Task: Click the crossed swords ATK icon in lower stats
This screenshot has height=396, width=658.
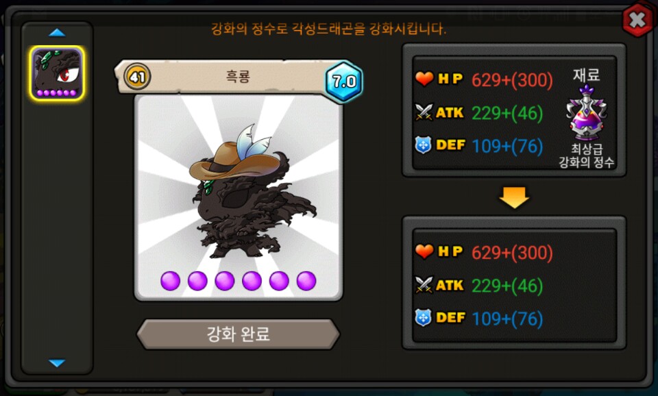Action: point(424,284)
